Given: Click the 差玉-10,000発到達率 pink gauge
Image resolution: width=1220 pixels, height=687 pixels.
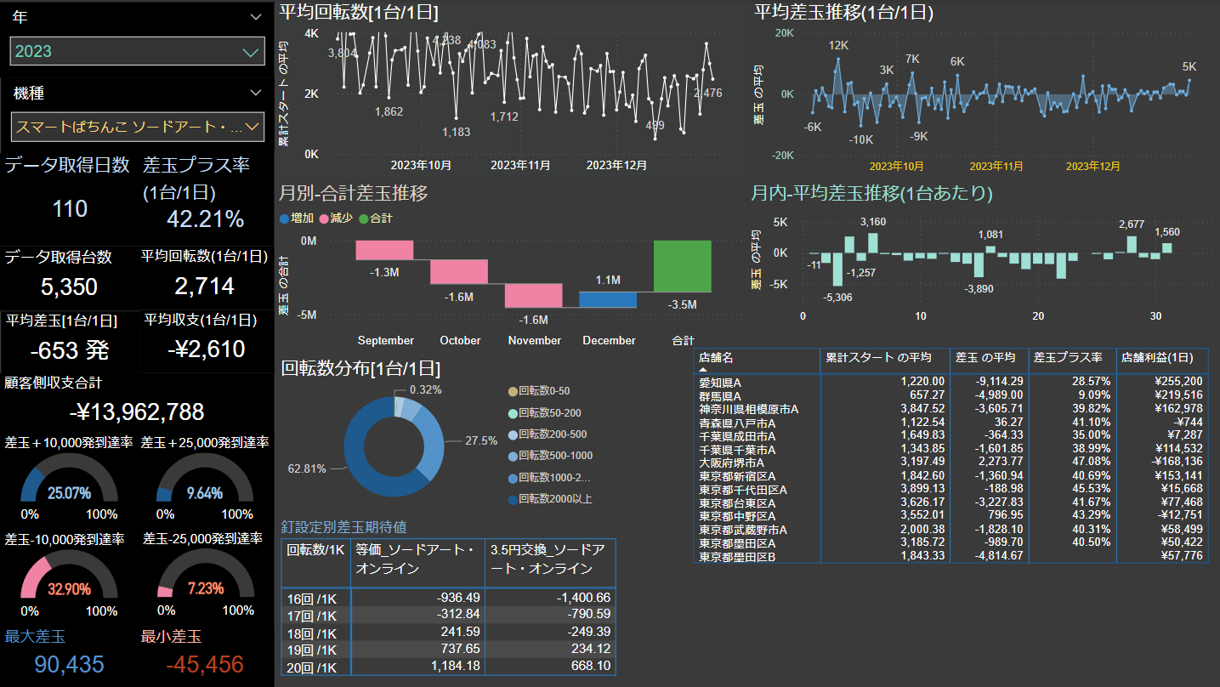Looking at the screenshot, I should [68, 582].
